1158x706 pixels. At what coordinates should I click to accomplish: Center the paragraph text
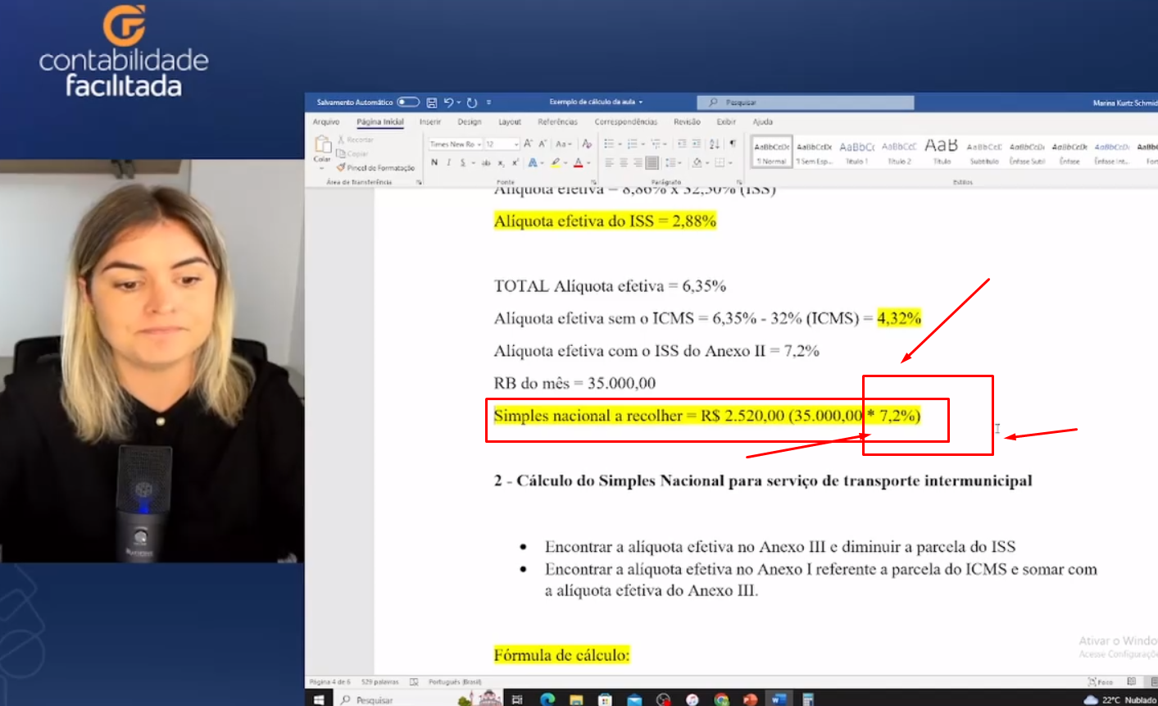pyautogui.click(x=624, y=162)
